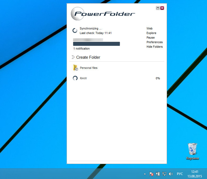Click the Last check: Today 11:41 text

coord(96,33)
